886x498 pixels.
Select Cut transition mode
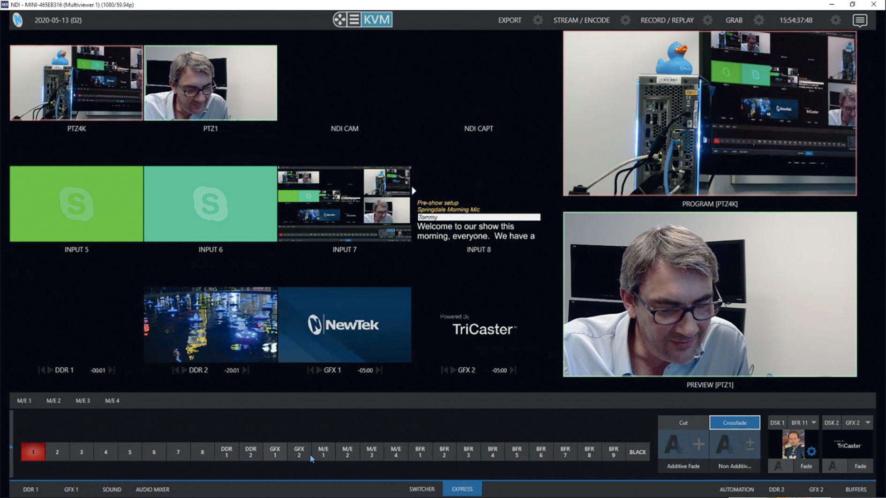[x=683, y=423]
